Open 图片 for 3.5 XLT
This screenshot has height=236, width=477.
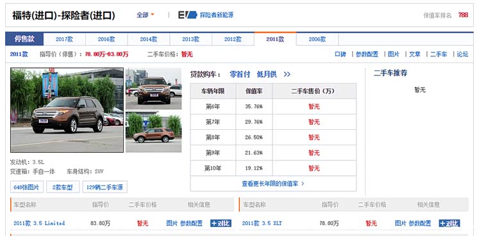(x=400, y=223)
